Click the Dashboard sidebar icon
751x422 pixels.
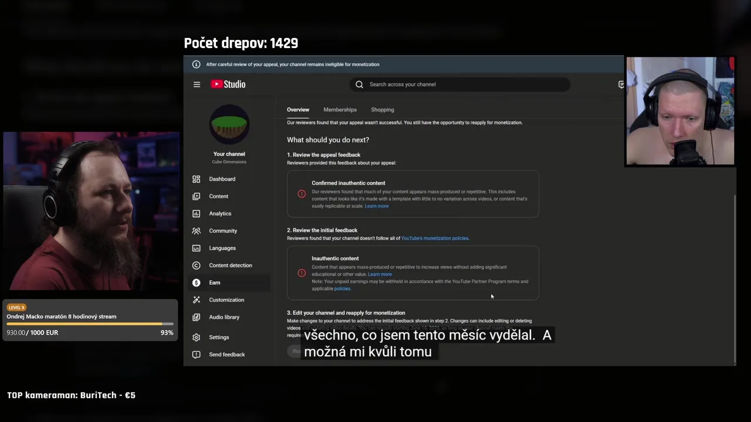coord(196,179)
